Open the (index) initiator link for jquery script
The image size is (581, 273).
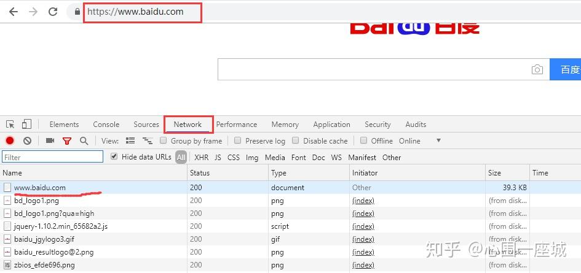(x=363, y=226)
